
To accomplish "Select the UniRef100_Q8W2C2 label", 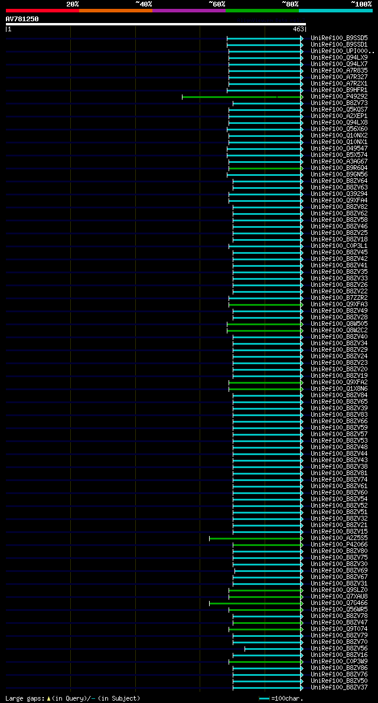I will [x=339, y=331].
